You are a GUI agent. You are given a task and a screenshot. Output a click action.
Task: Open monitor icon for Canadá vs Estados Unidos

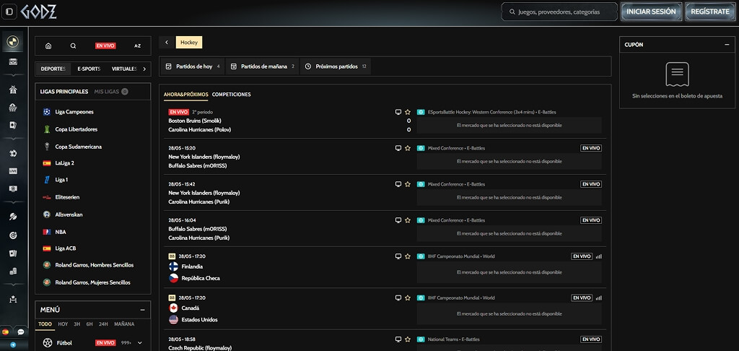coord(398,298)
